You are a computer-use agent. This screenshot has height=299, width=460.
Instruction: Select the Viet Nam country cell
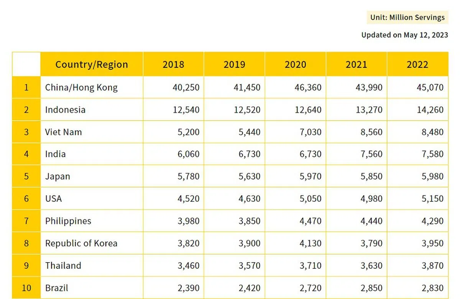63,132
